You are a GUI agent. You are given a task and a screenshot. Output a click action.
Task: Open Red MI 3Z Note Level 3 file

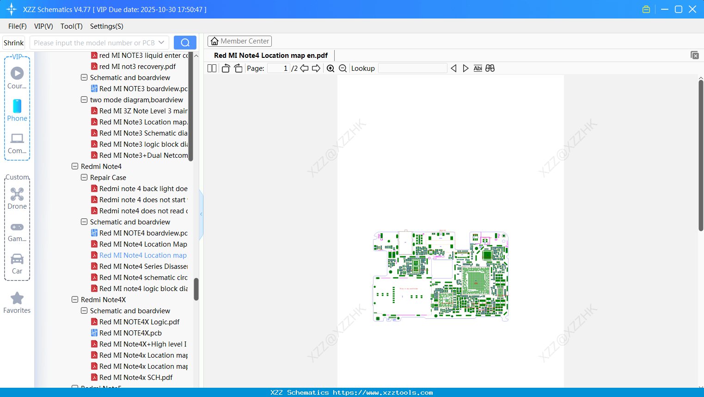(x=139, y=111)
